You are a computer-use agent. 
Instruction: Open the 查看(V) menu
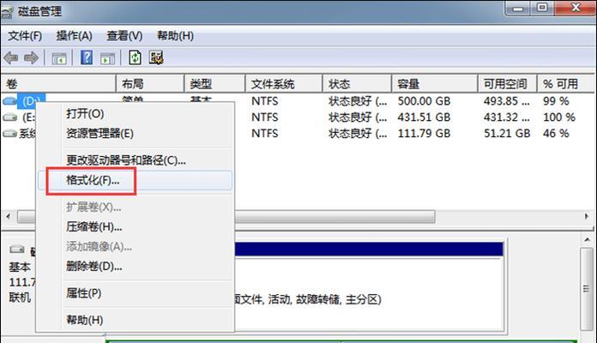(124, 36)
